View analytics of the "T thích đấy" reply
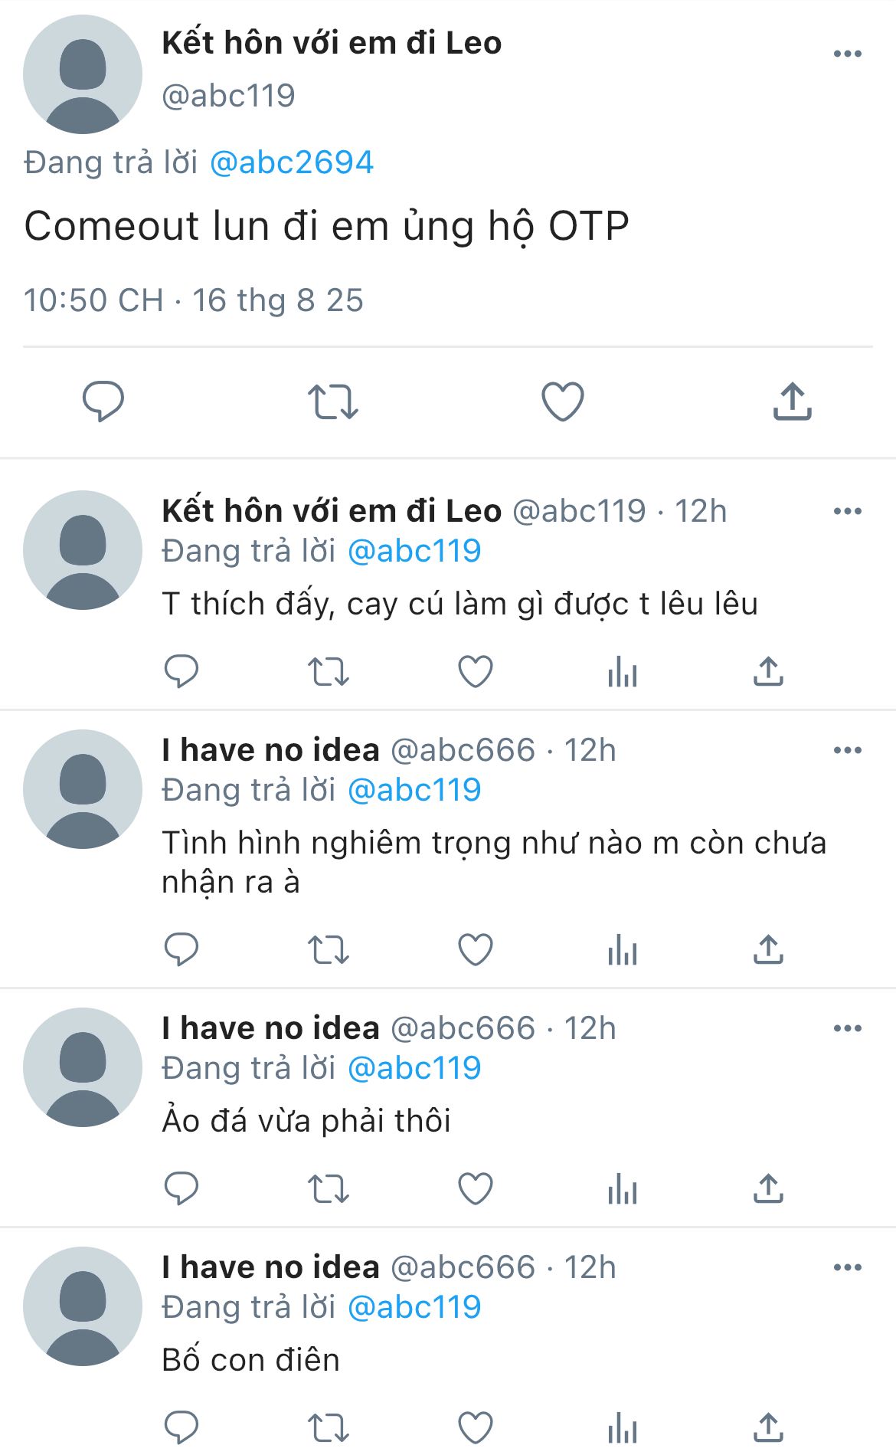 [622, 672]
